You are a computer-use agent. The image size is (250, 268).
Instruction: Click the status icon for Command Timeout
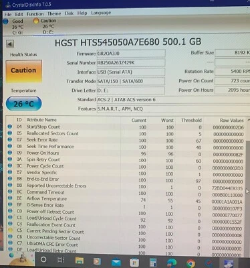[10, 192]
